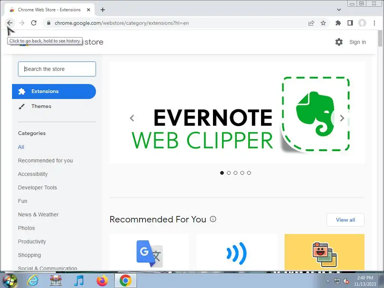Bookmark this tab with the star icon
The height and width of the screenshot is (288, 384).
323,23
